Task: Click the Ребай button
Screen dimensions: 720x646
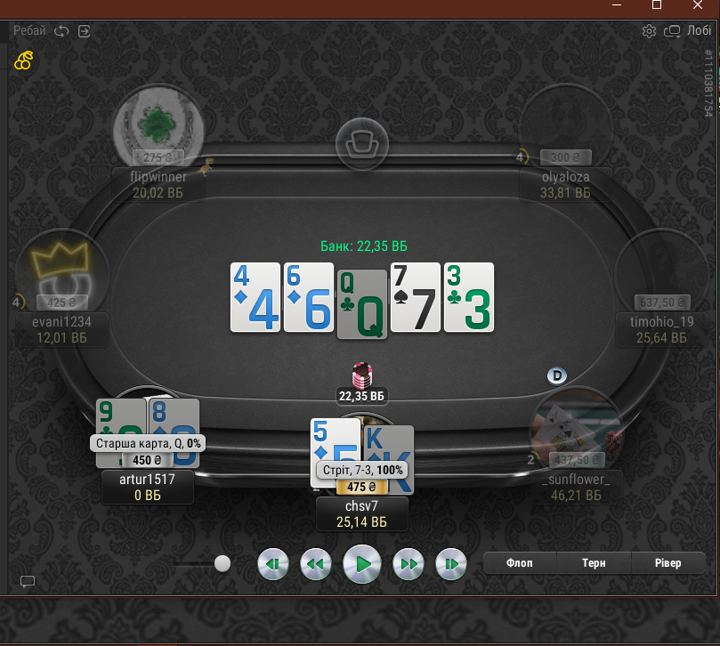Action: pos(29,31)
